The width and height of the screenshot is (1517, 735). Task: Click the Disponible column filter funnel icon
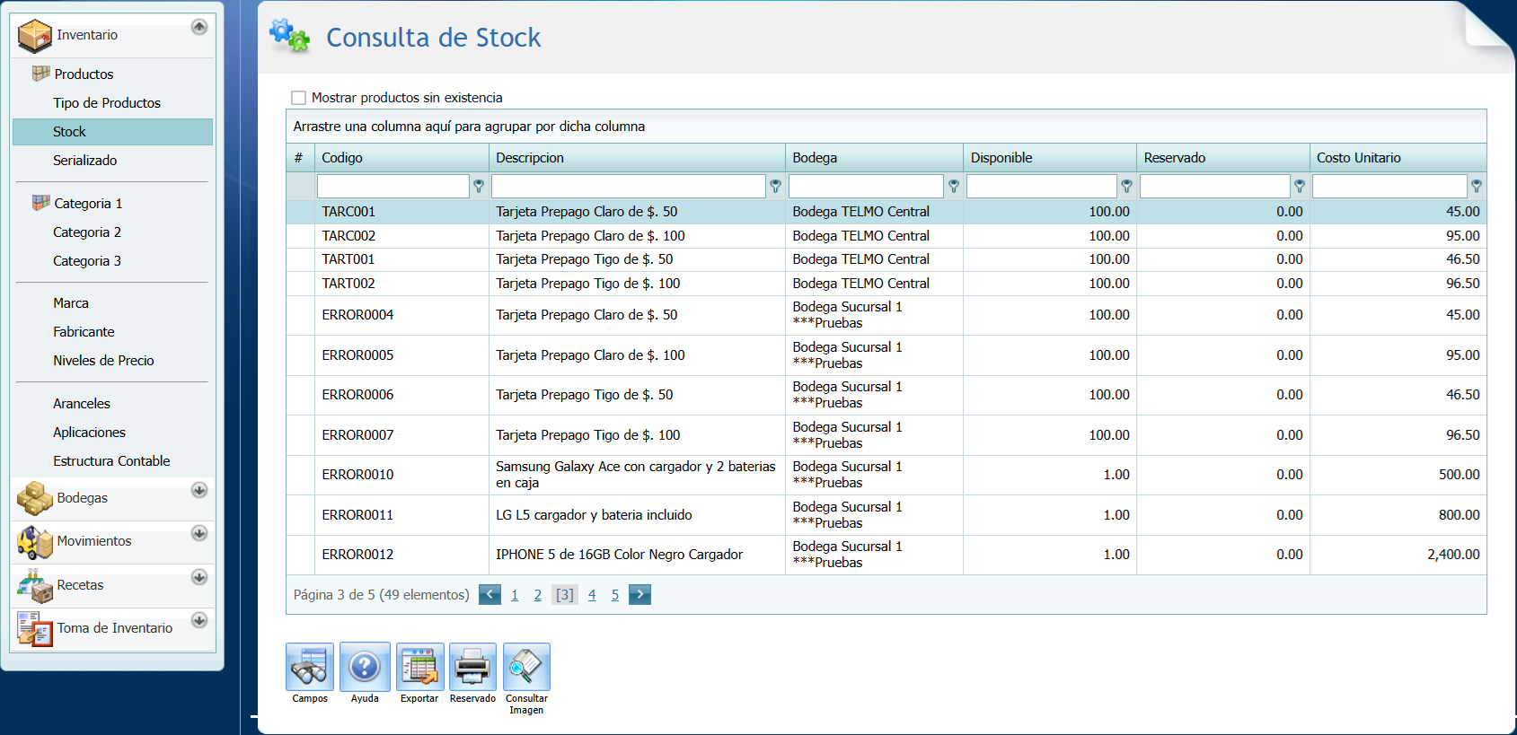pyautogui.click(x=1126, y=186)
